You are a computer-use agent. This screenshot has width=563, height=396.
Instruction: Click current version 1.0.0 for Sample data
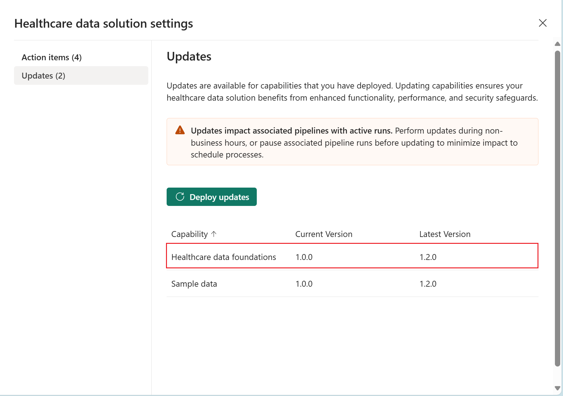304,284
